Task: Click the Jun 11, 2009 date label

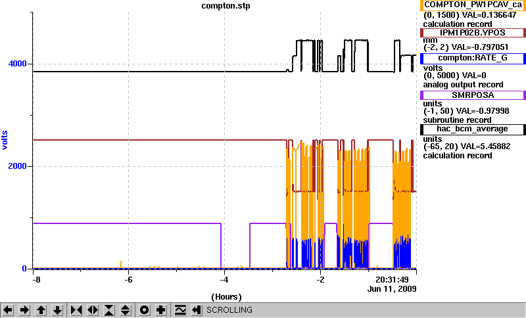Action: [392, 289]
